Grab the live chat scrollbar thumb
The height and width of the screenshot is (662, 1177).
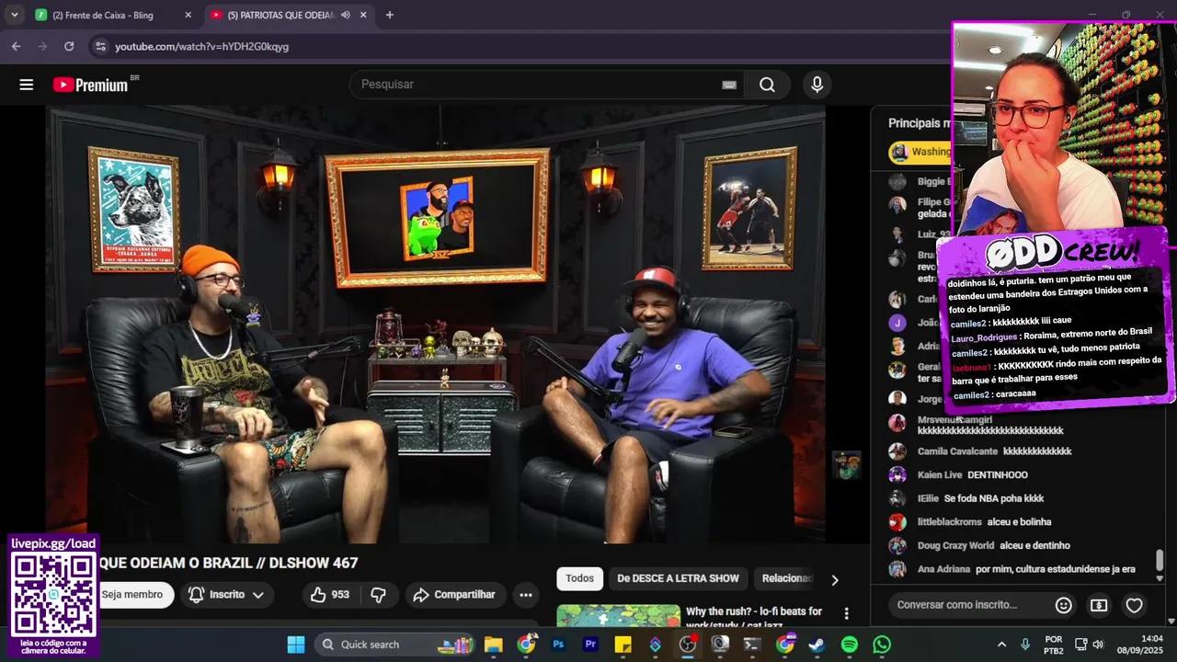point(1160,560)
